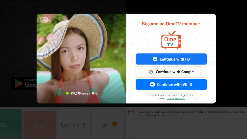
Task: Click the Facebook logo icon
Action: [155, 59]
